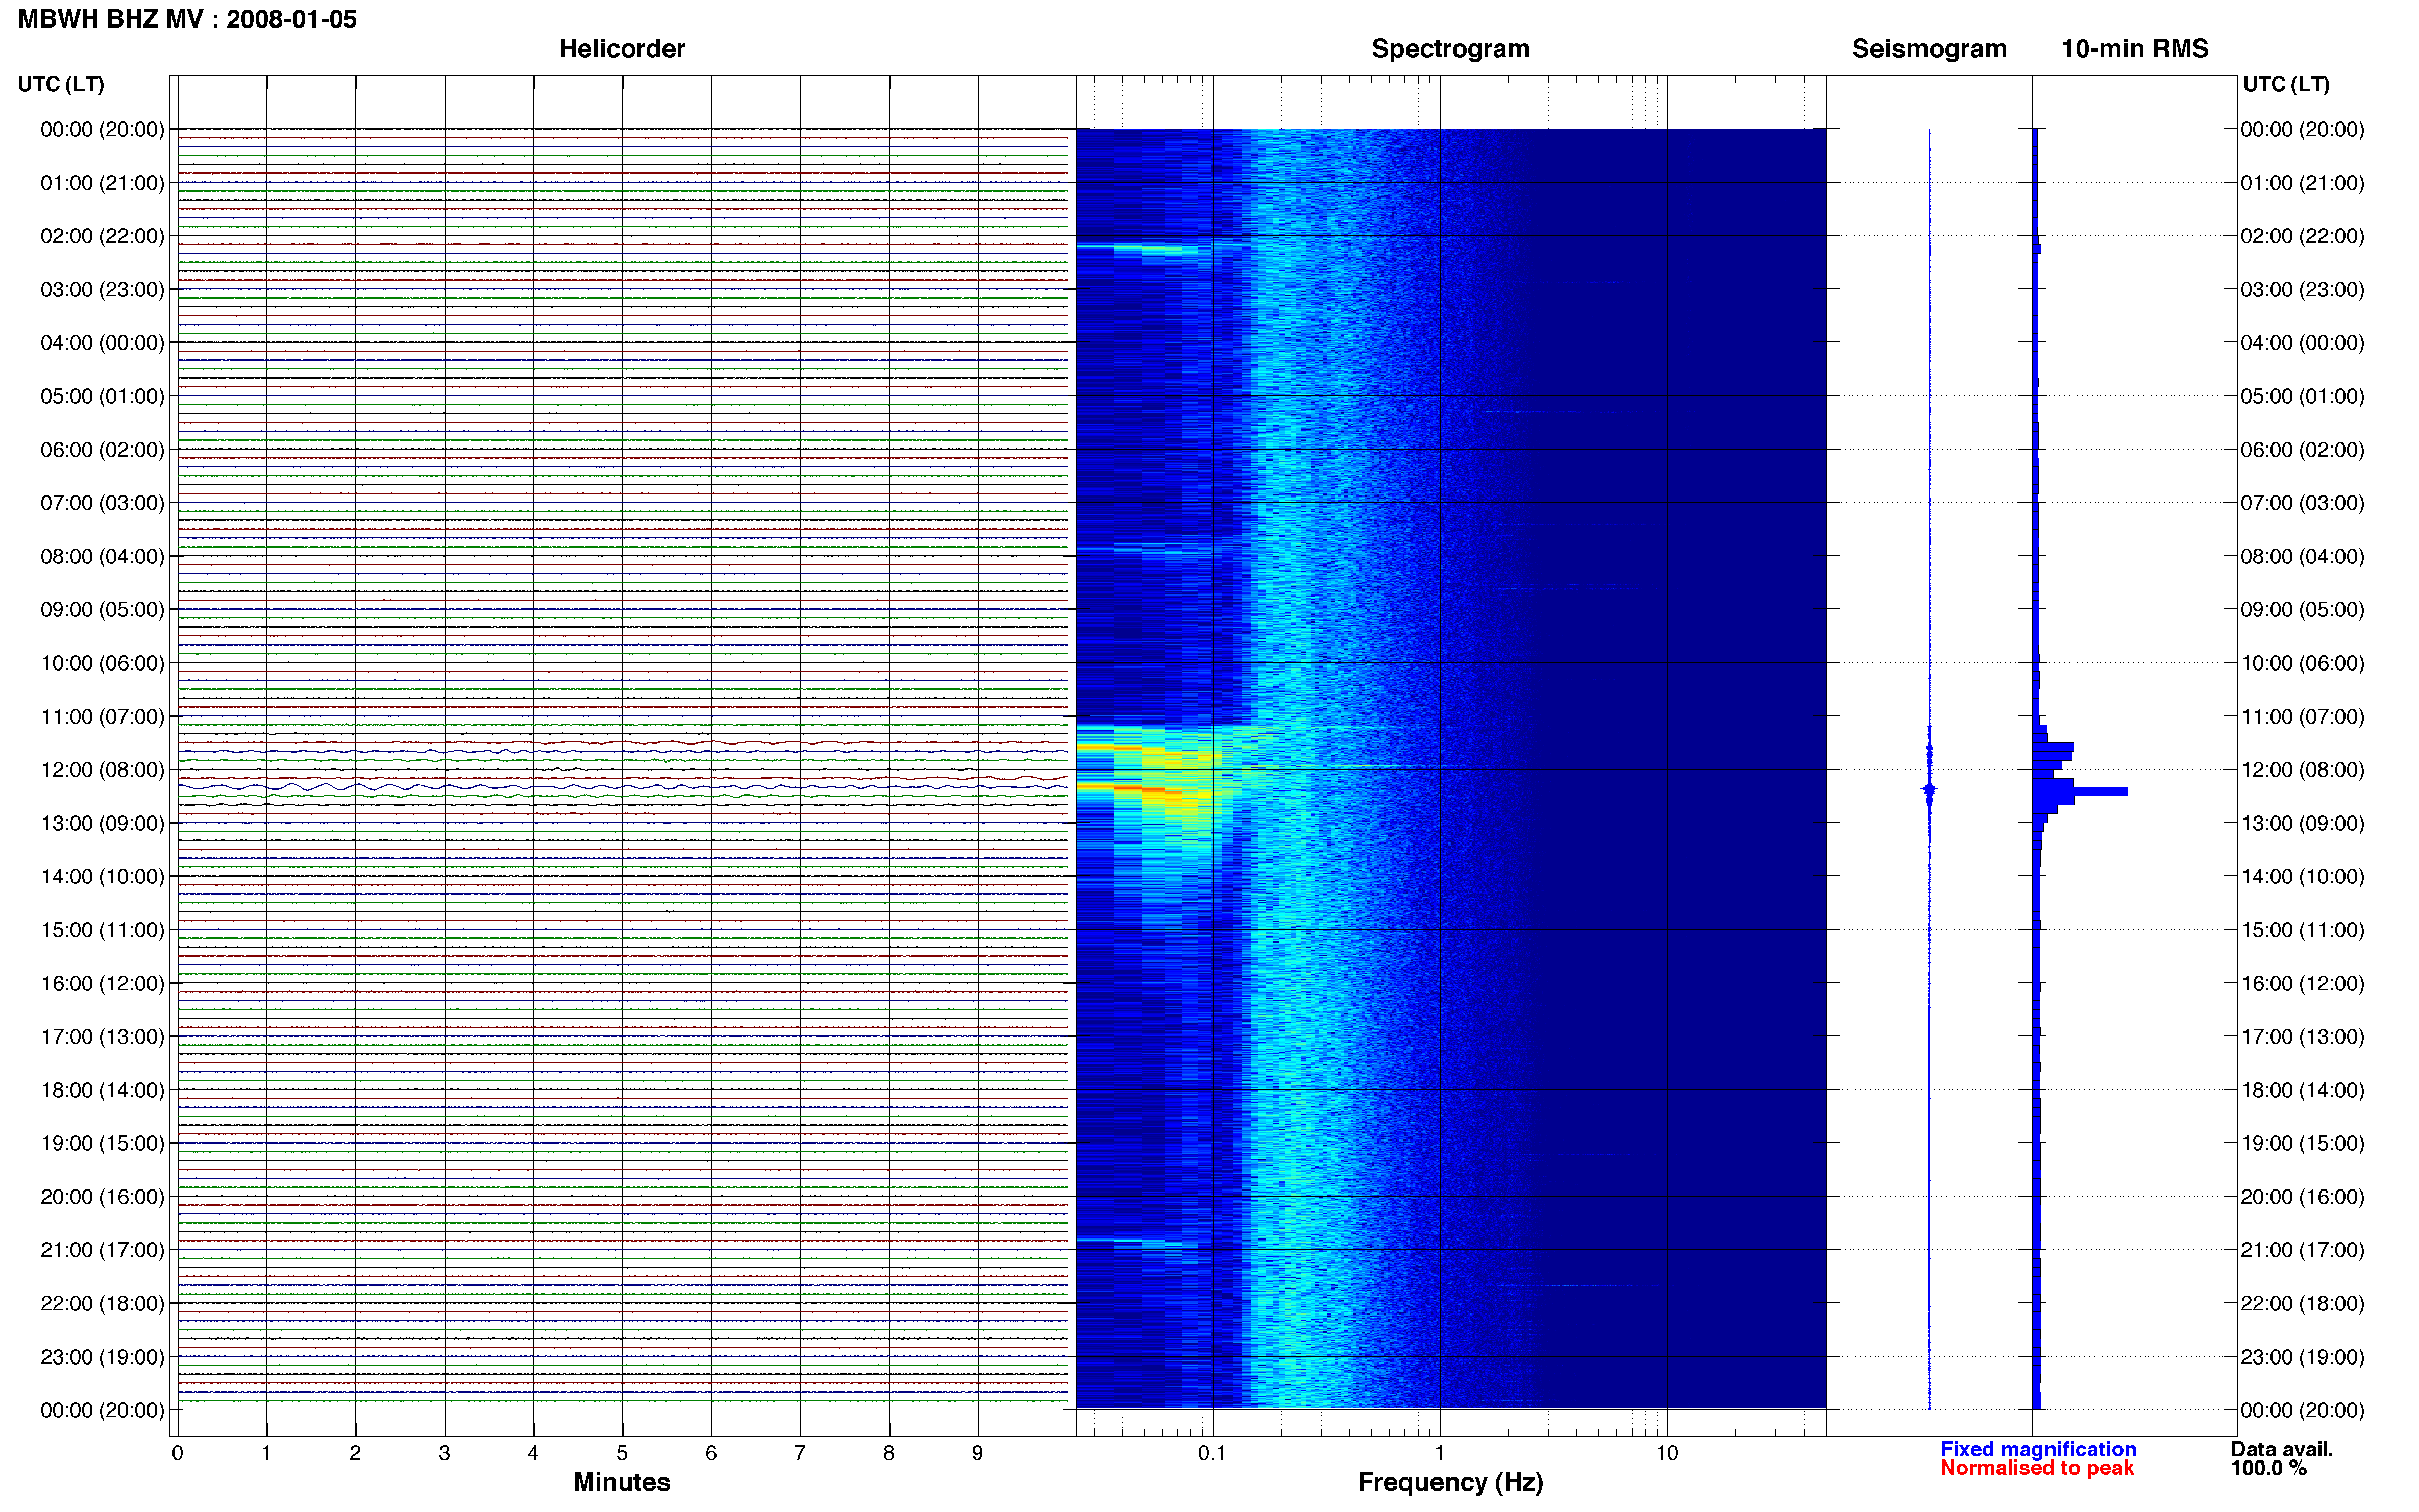Screen dimensions: 2419x1512
Task: Click the 'Helicorder' panel heading
Action: [x=622, y=49]
